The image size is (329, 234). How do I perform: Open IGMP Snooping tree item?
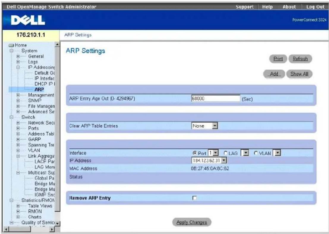(x=45, y=195)
